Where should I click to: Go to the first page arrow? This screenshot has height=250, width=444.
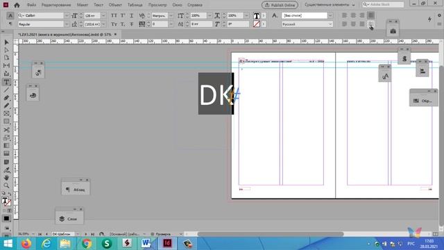pos(40,234)
